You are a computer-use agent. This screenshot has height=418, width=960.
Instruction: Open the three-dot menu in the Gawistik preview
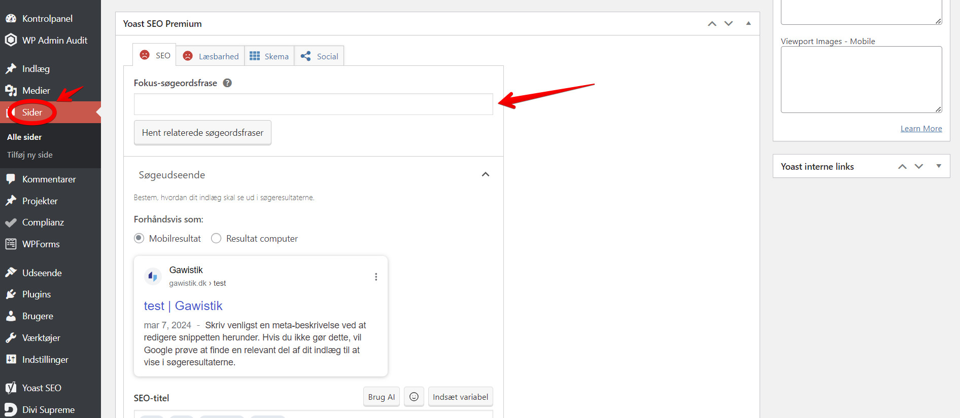376,277
